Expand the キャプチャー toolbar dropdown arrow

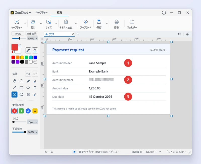click(25, 23)
